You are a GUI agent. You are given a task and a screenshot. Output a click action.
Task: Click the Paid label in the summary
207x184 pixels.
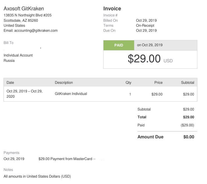point(141,125)
